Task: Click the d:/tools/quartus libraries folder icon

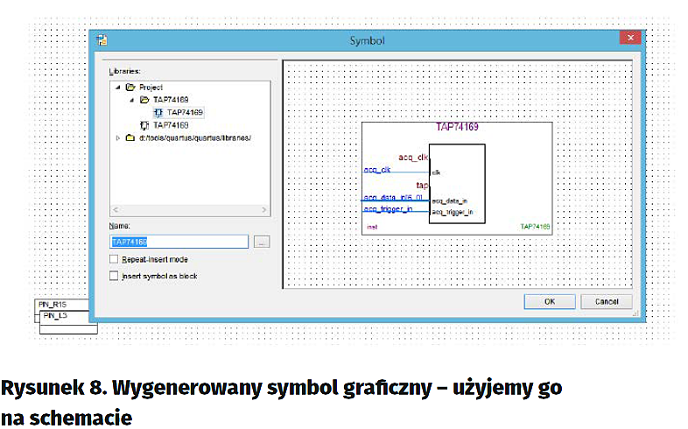Action: click(130, 137)
